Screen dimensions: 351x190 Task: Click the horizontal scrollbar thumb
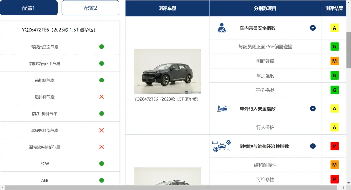[171, 187]
